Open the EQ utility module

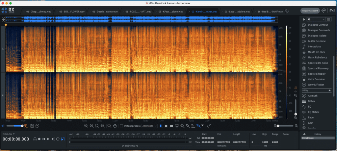tap(306, 107)
